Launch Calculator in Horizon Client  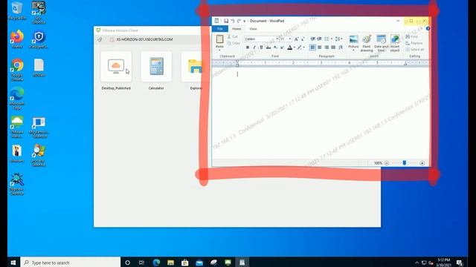(156, 71)
